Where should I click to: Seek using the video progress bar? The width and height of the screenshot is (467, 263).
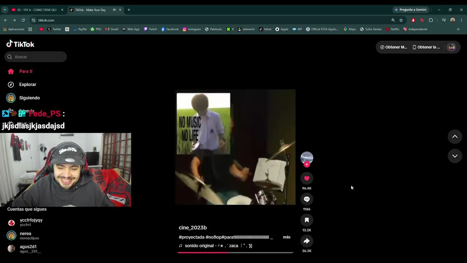[235, 252]
